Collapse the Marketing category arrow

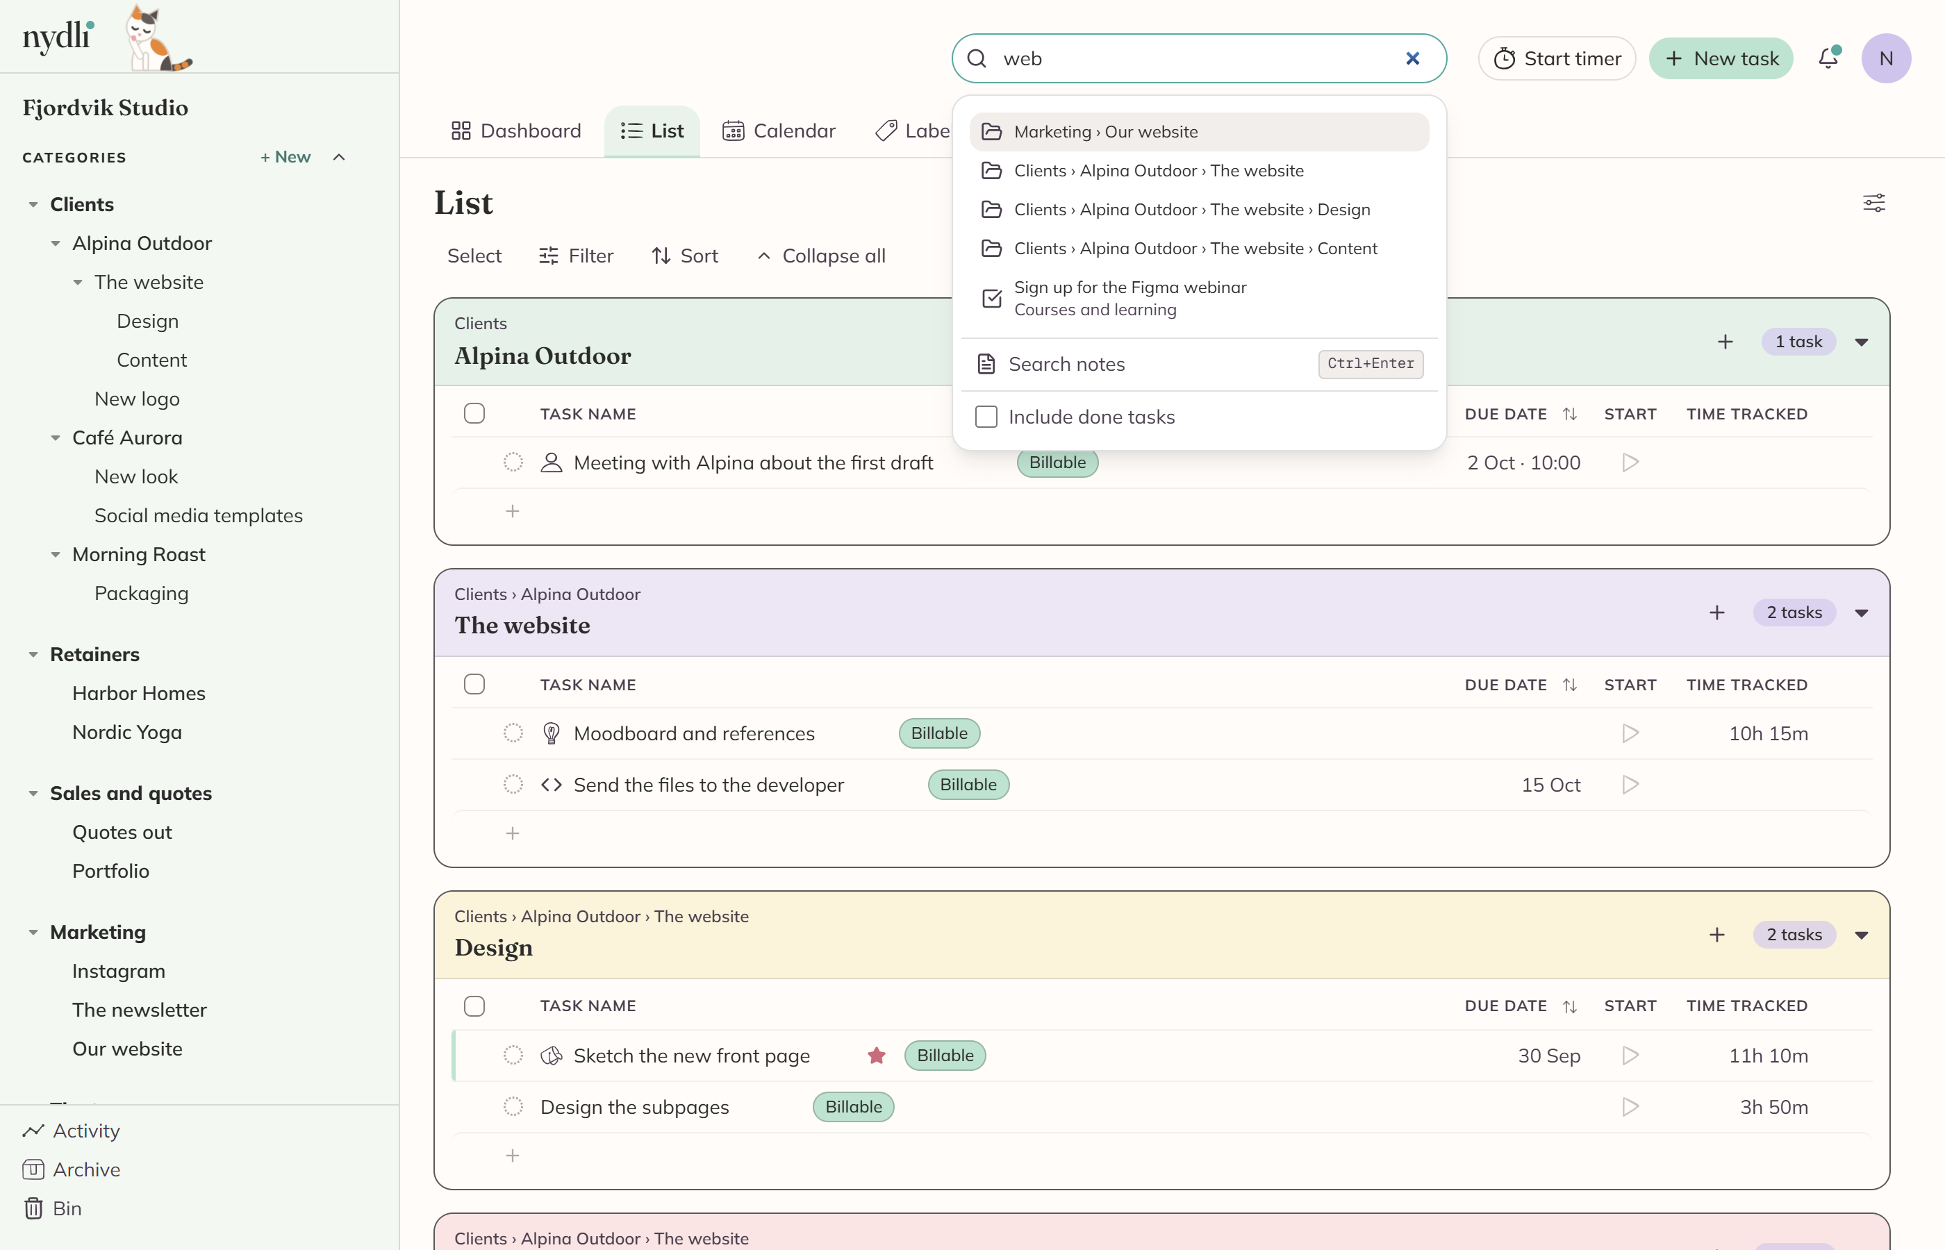pyautogui.click(x=33, y=932)
